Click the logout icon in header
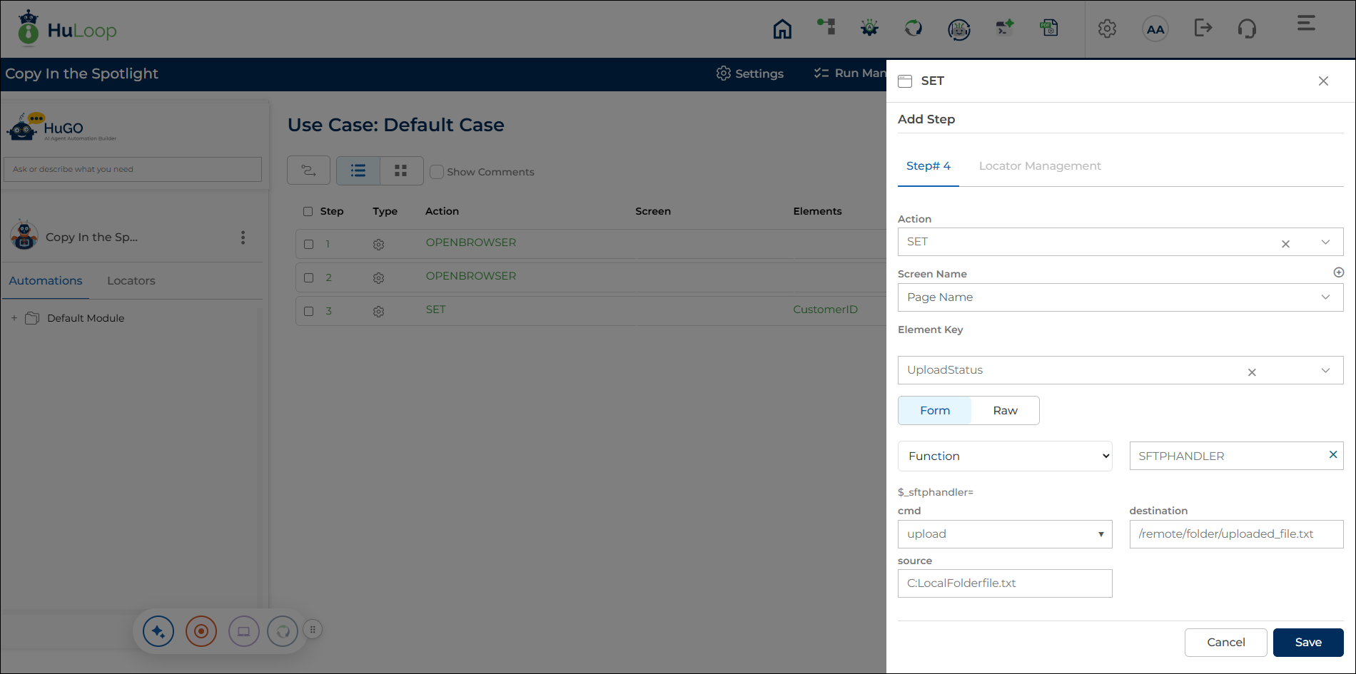Viewport: 1356px width, 674px height. (x=1203, y=28)
